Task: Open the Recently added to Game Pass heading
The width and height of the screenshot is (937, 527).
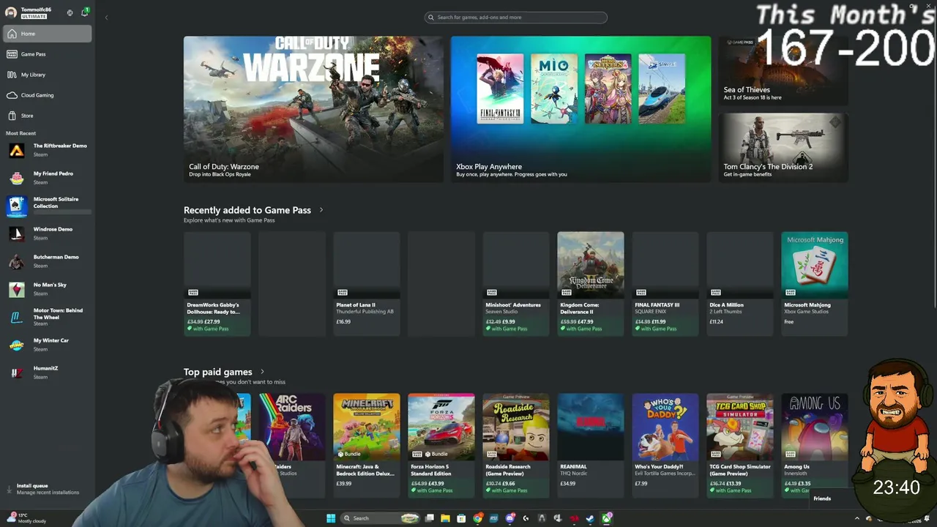Action: [247, 210]
